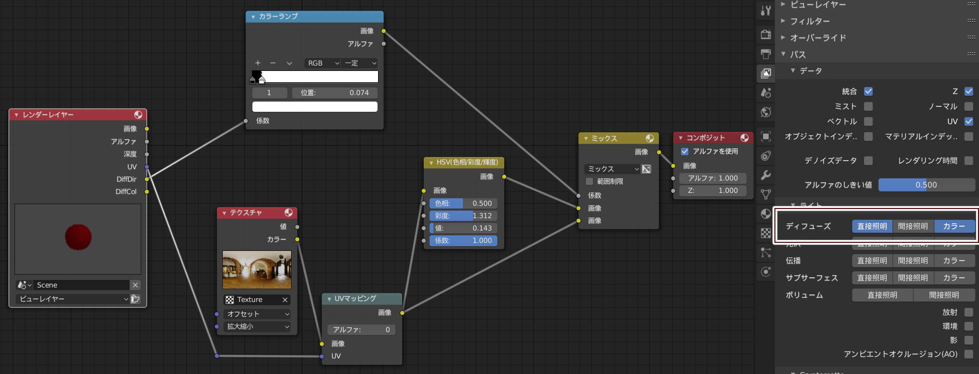
Task: Expand the フィルター panel
Action: (783, 21)
